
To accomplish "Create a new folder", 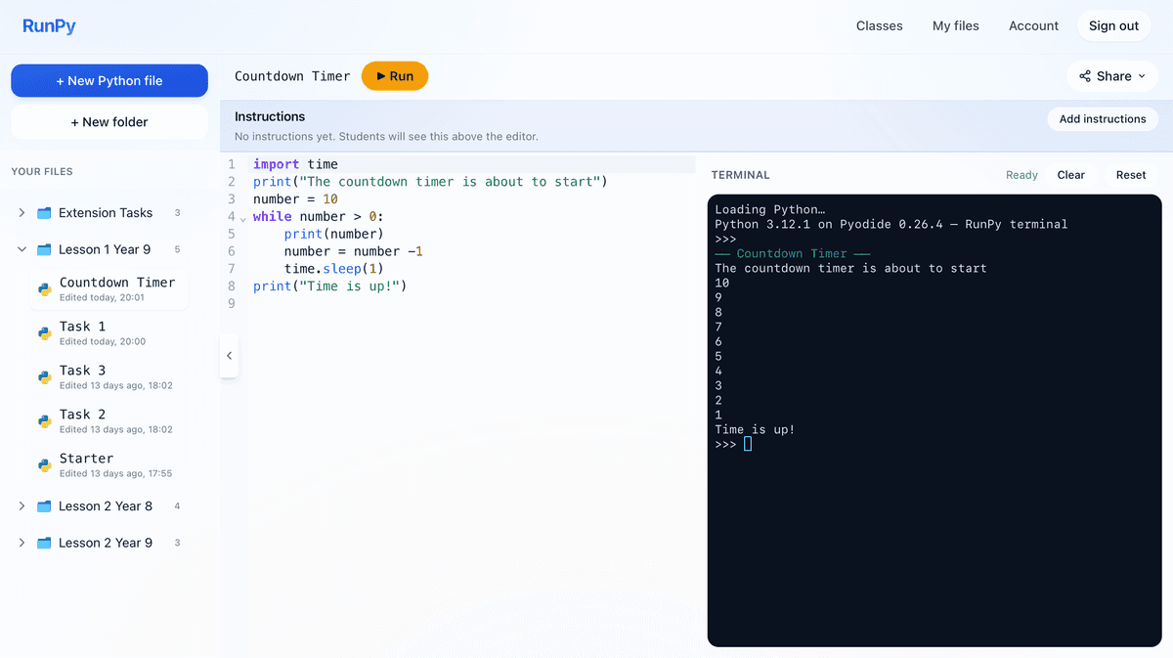I will pos(109,122).
